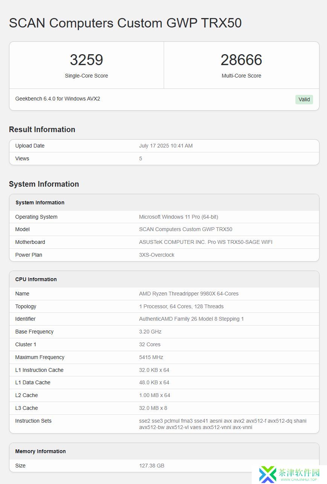The image size is (327, 484).
Task: Click 'Geekbench 6.4.0 for Windows AVX2' text
Action: [58, 99]
